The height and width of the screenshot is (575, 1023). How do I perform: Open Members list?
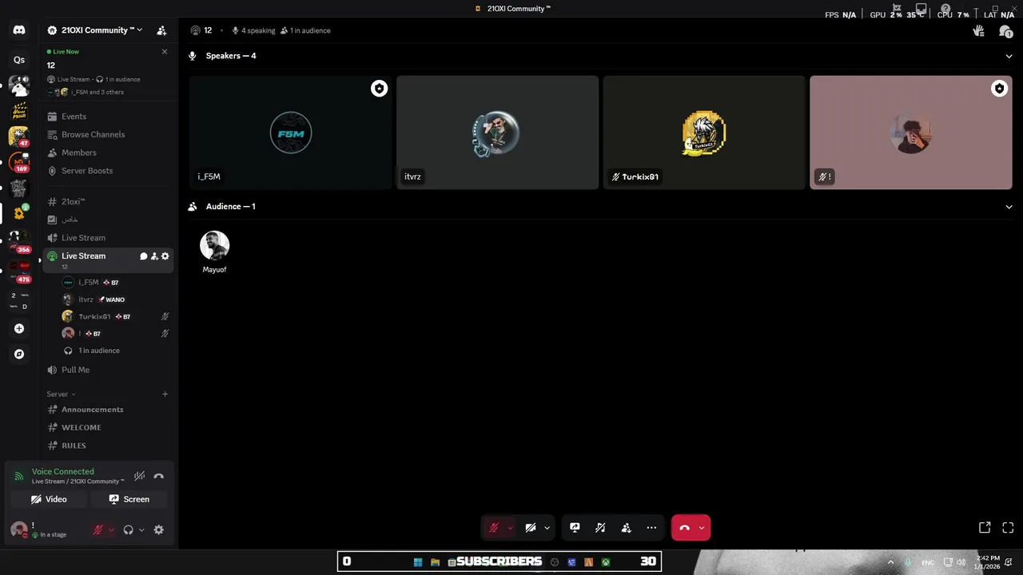107,153
